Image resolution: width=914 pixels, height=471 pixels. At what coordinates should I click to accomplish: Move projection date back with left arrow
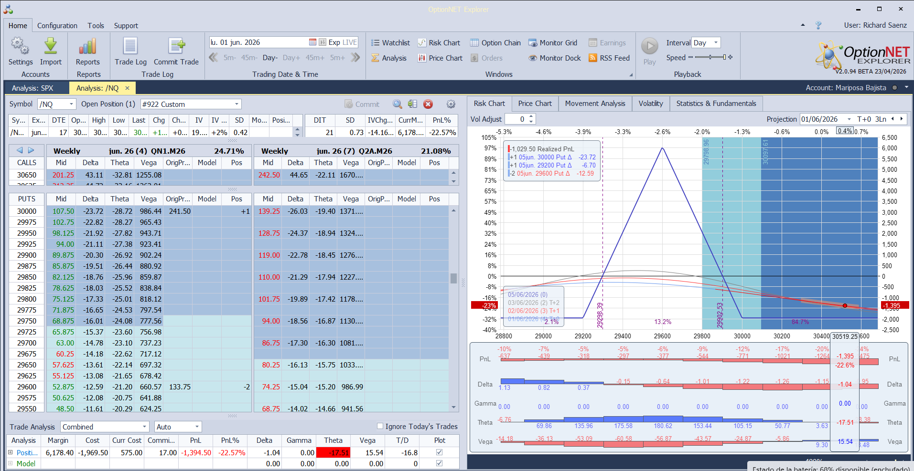[892, 119]
